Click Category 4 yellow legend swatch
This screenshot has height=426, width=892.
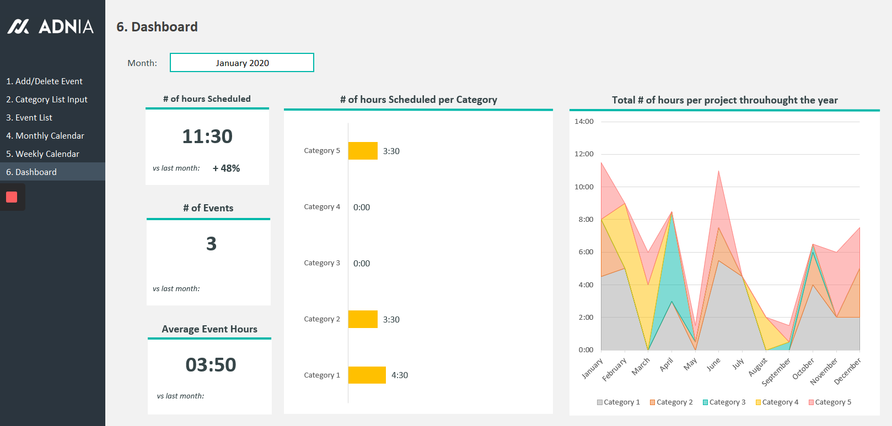pyautogui.click(x=759, y=402)
